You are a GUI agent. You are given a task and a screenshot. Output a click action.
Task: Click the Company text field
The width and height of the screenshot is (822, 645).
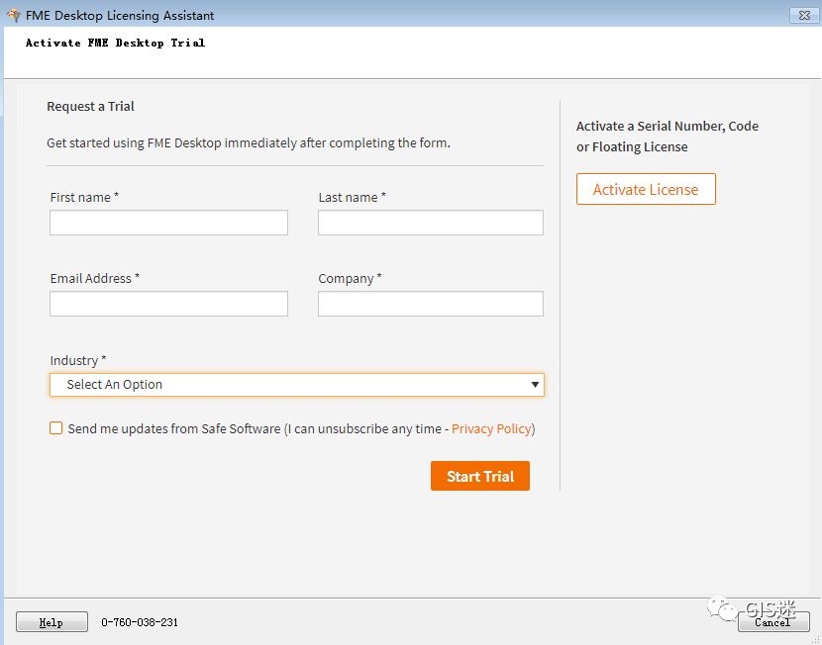point(430,304)
